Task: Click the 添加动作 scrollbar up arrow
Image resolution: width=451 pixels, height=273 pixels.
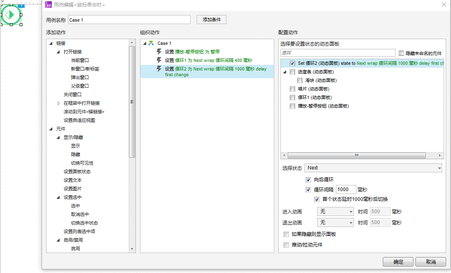Action: click(132, 42)
